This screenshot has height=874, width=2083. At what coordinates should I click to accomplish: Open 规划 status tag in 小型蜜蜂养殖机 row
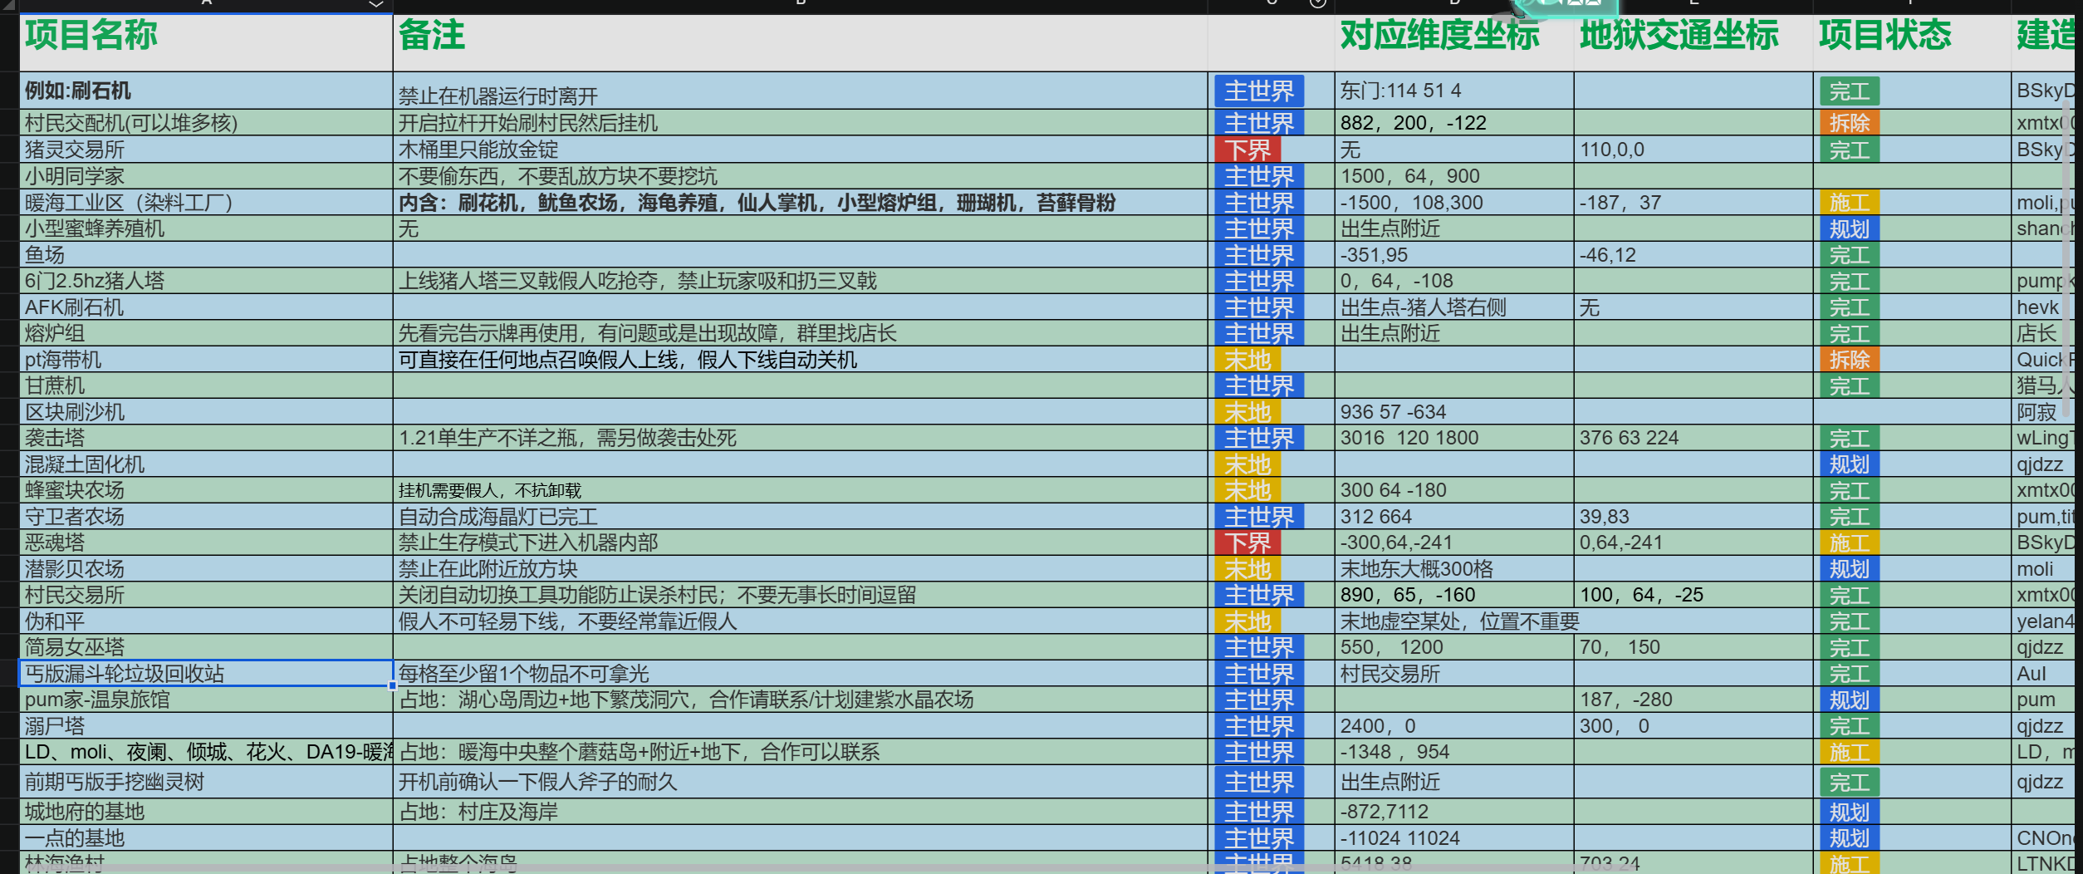tap(1850, 228)
